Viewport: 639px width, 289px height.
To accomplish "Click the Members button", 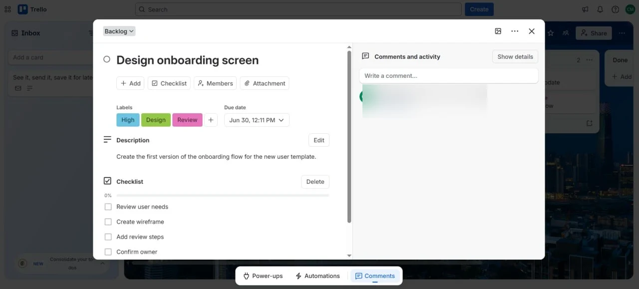I will coord(215,83).
